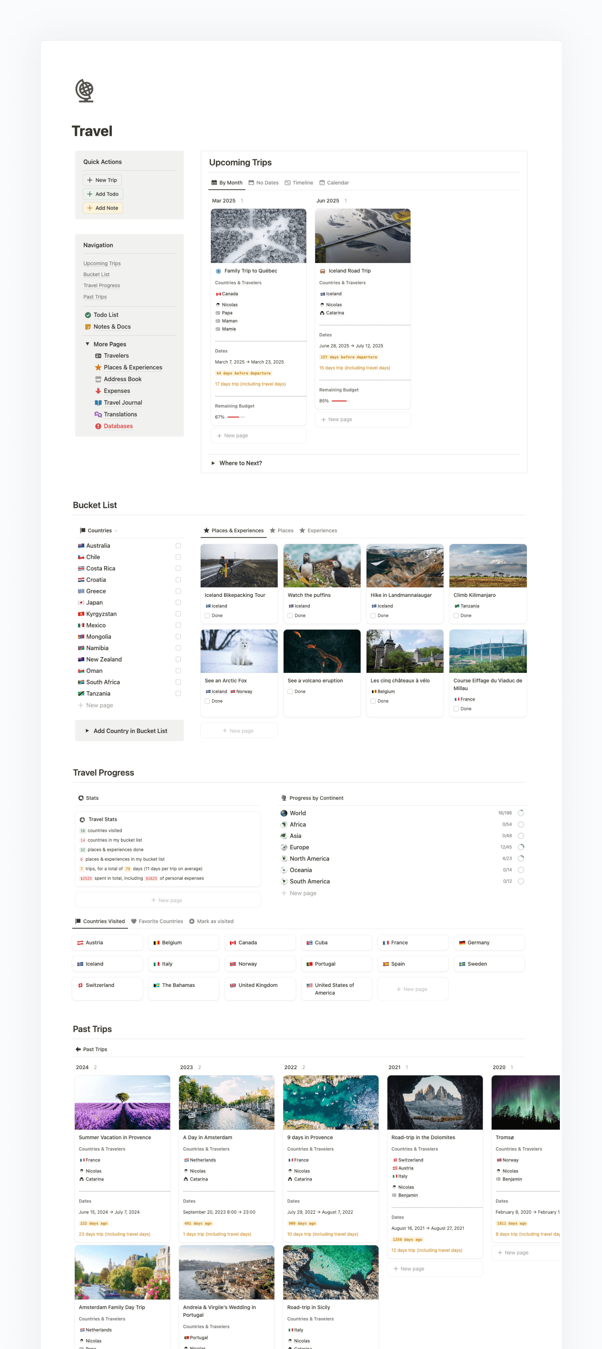Viewport: 602px width, 1349px height.
Task: Switch to the By Month tab
Action: [227, 183]
